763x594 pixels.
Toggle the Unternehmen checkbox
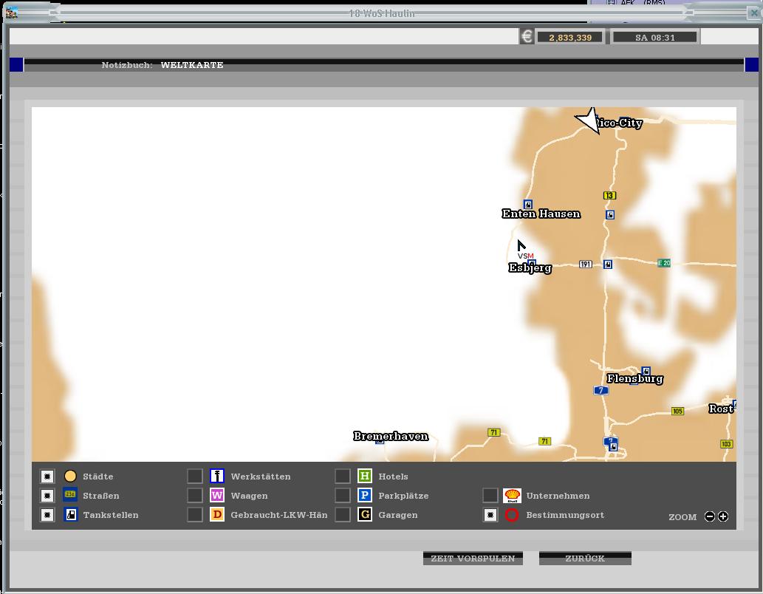point(490,496)
